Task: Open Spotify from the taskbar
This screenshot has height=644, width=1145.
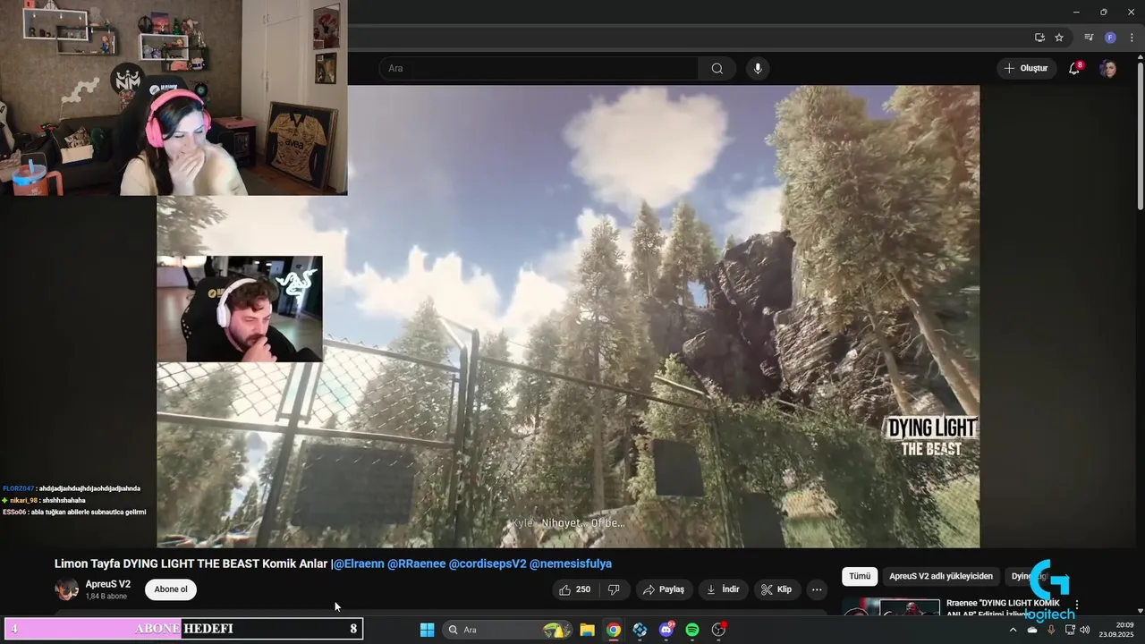Action: (x=691, y=630)
